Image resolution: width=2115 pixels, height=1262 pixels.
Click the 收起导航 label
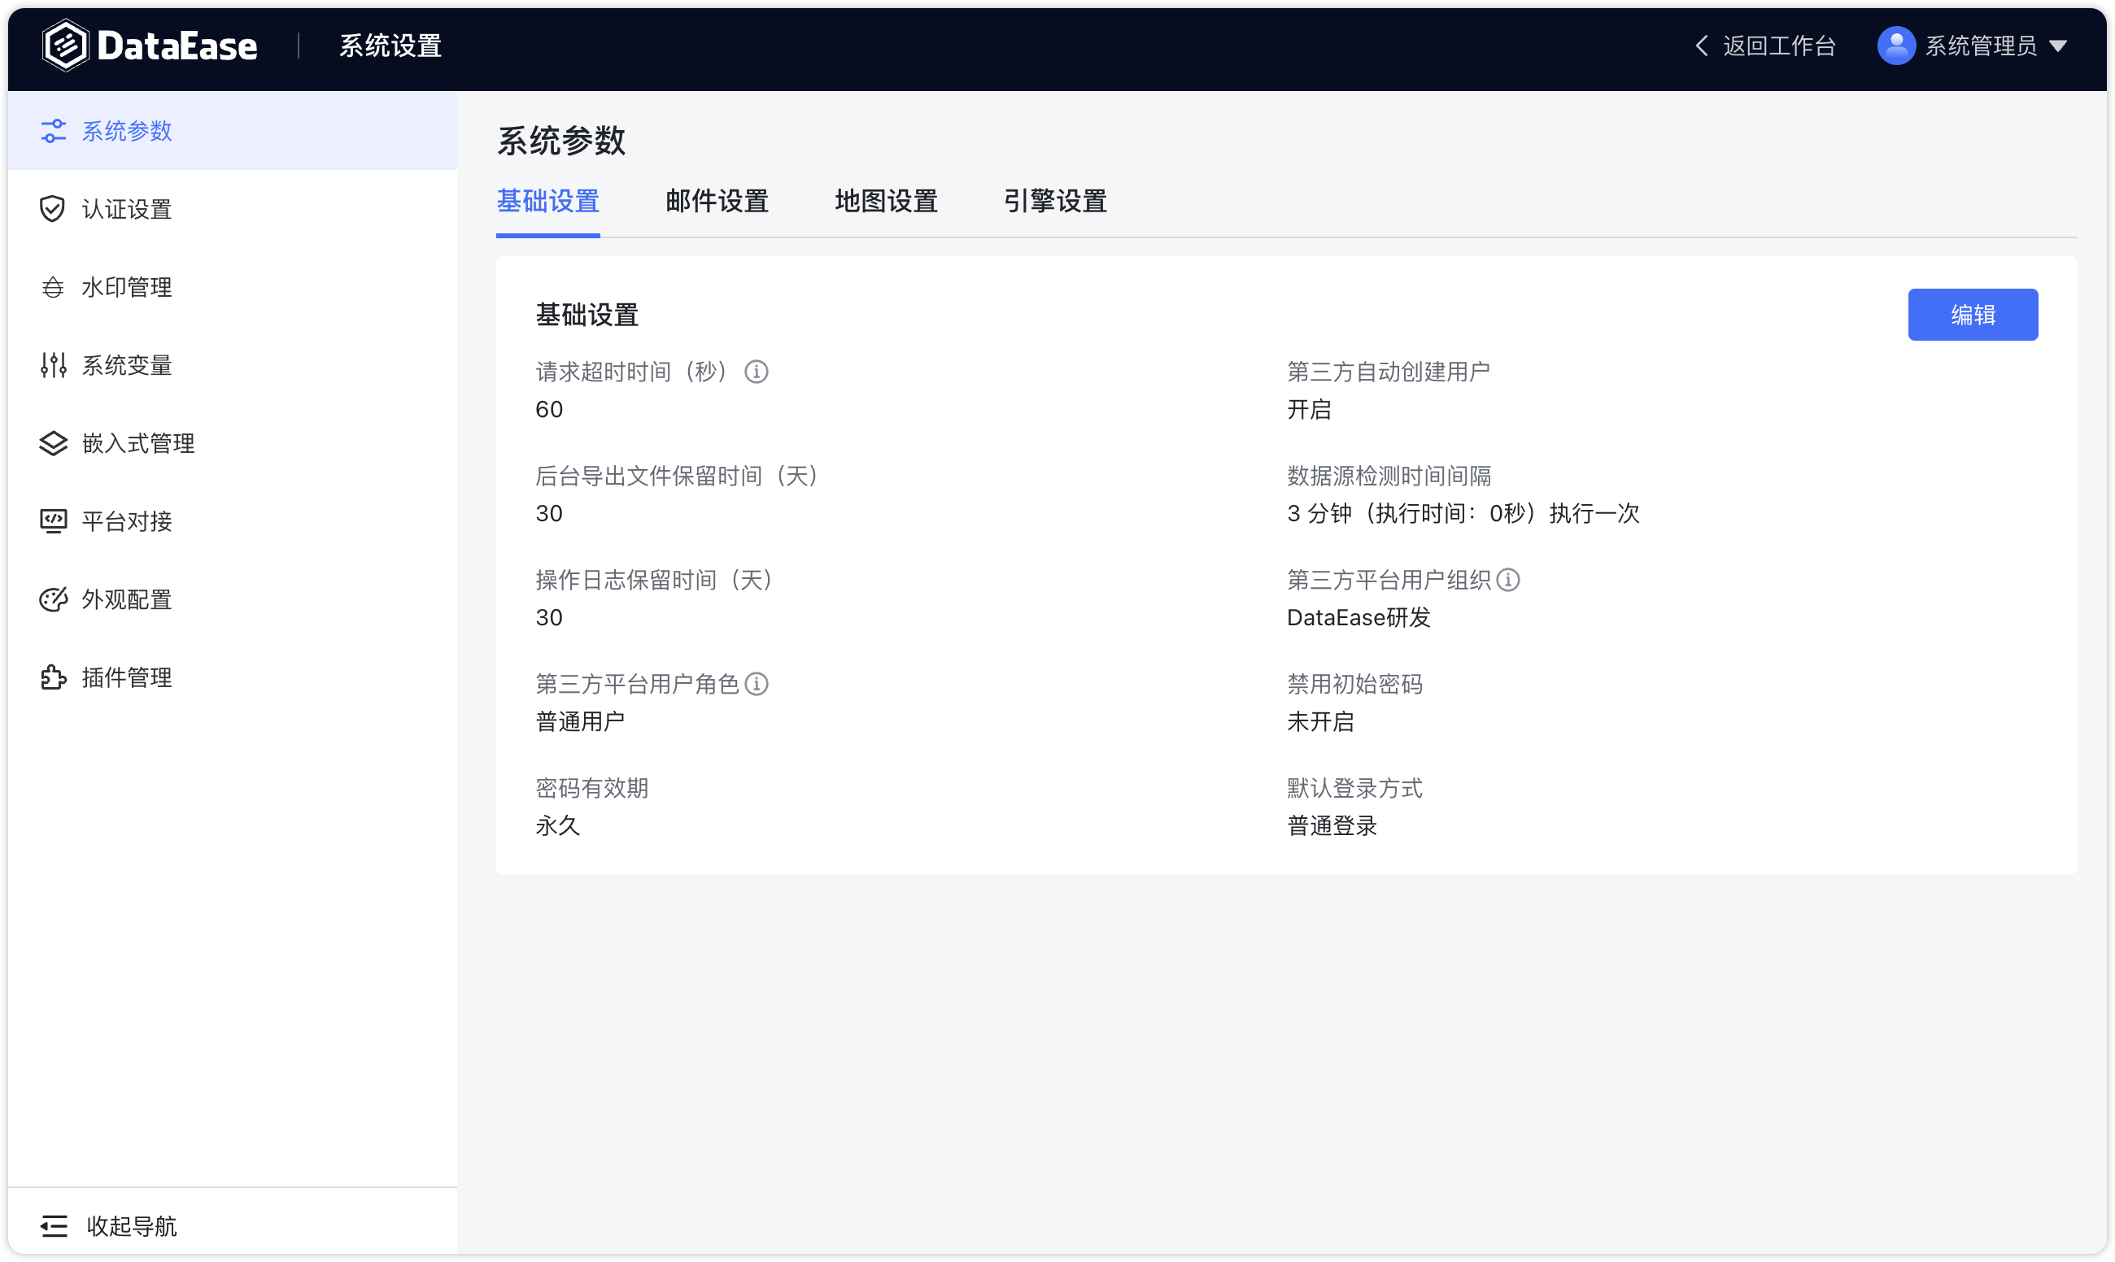(131, 1225)
